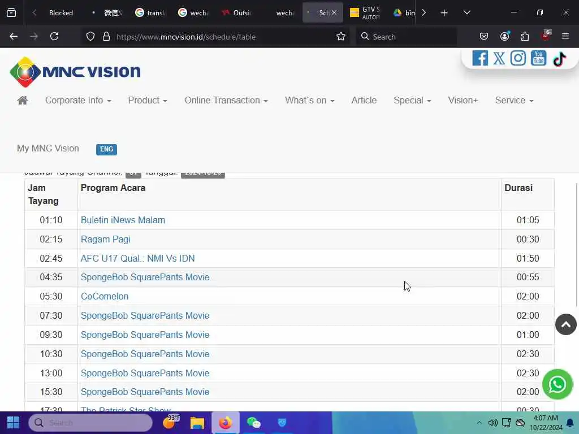Viewport: 579px width, 434px height.
Task: Open the Article menu item
Action: pos(364,101)
